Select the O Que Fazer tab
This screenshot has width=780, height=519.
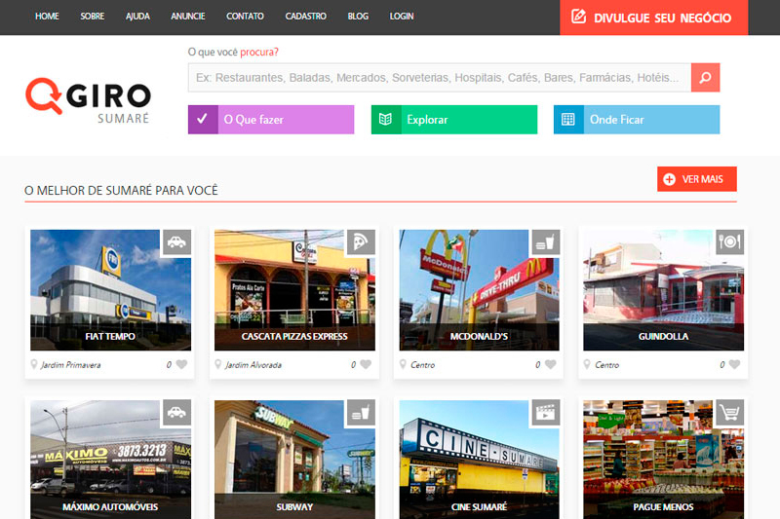tap(271, 120)
